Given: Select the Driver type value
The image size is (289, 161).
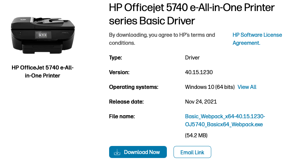Looking at the screenshot, I should coord(192,57).
